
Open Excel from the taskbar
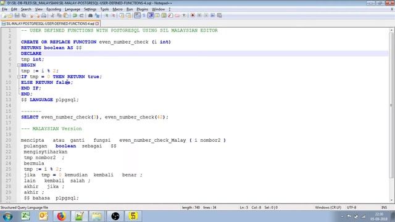click(25, 216)
